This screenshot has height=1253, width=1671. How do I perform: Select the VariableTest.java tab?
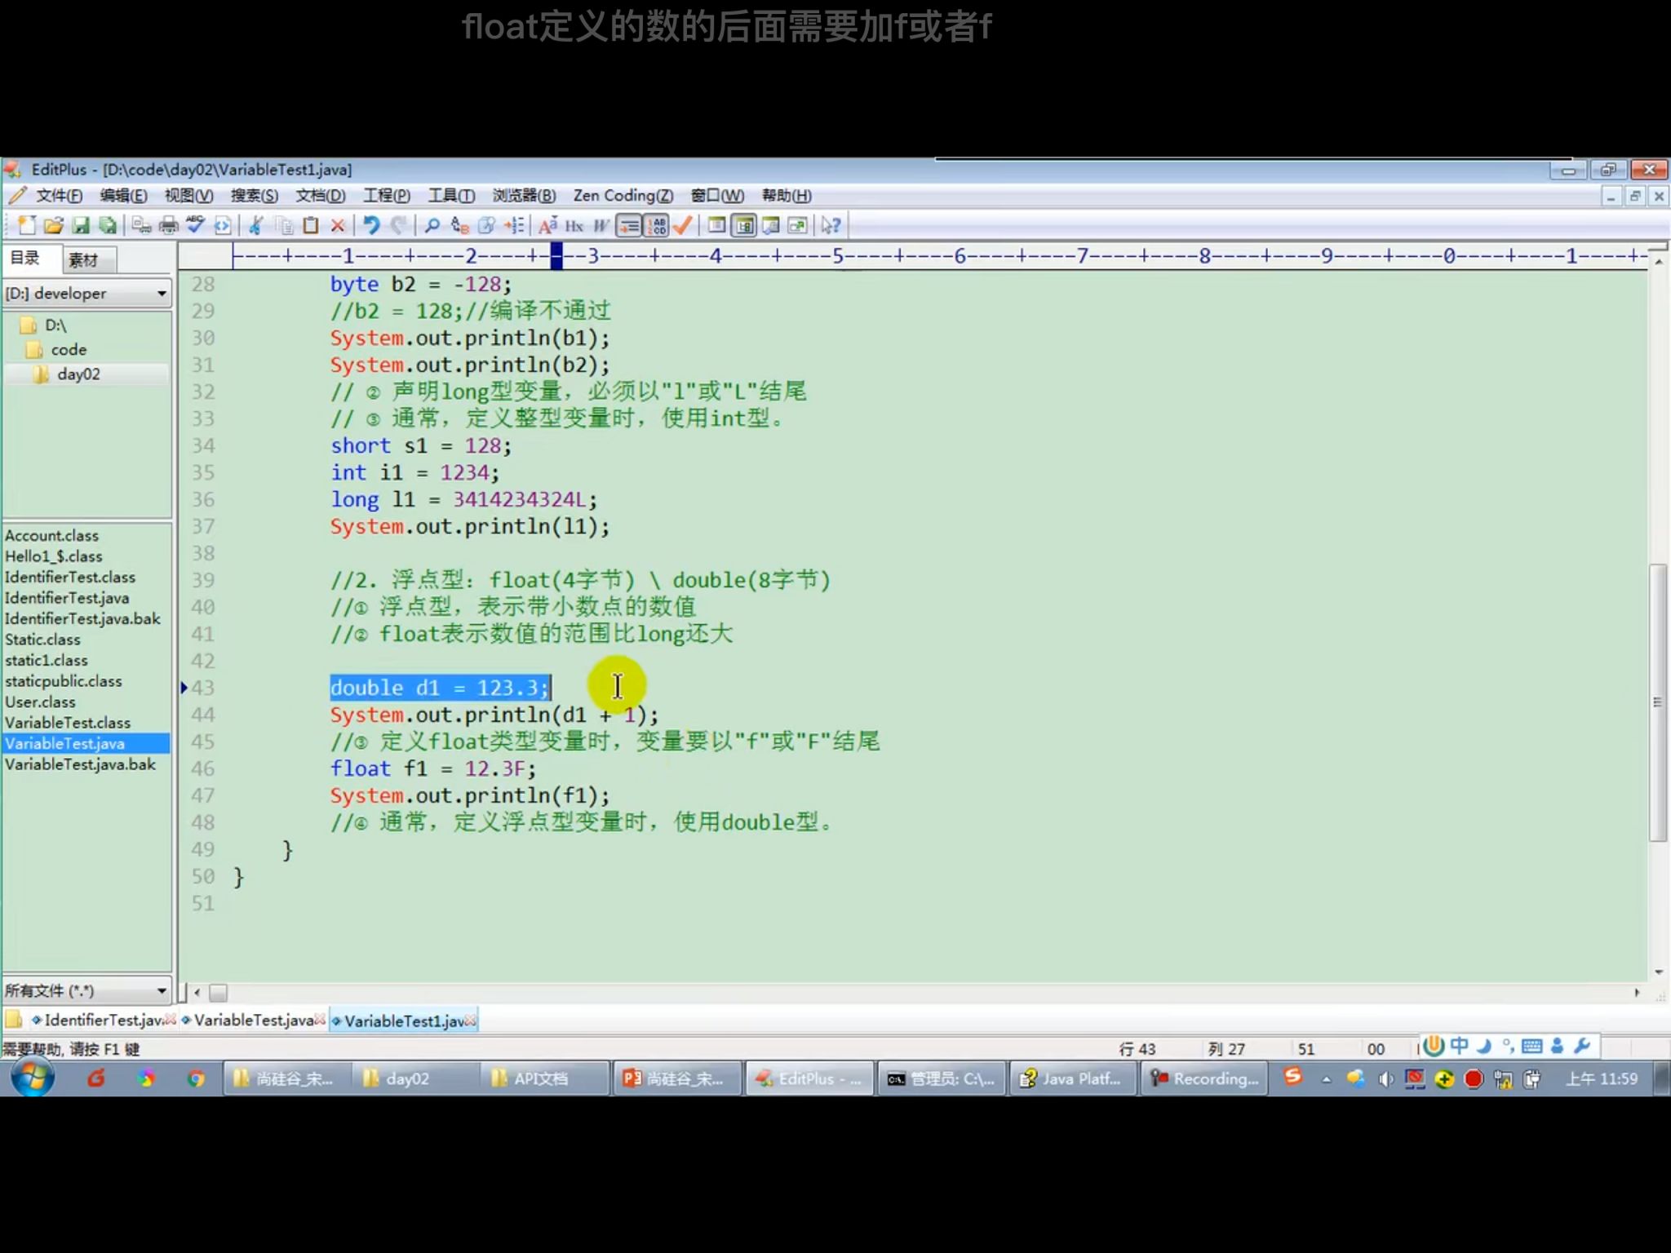[x=254, y=1020]
